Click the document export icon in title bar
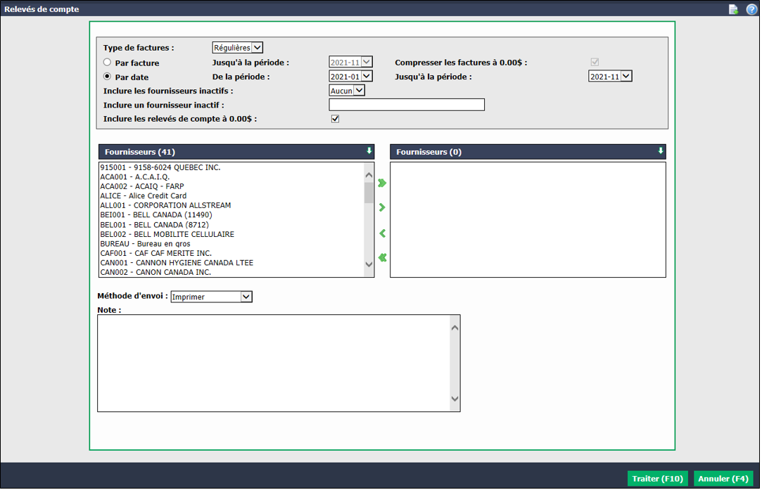762x490 pixels. (x=733, y=9)
